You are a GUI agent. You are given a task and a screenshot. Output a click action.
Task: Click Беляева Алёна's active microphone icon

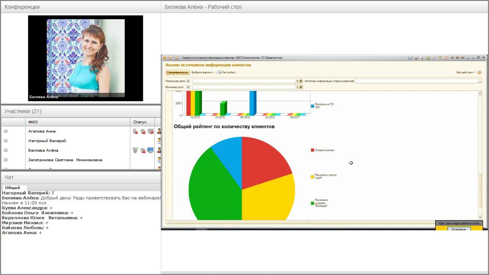(135, 150)
